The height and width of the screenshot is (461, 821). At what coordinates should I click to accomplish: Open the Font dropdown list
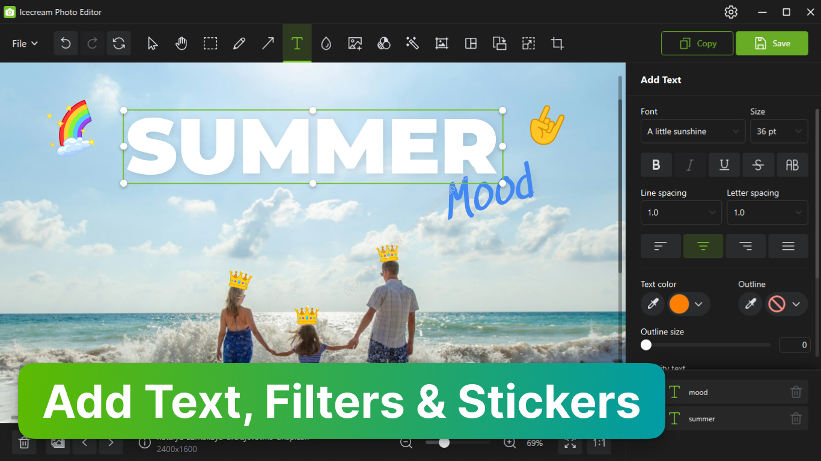pos(692,131)
